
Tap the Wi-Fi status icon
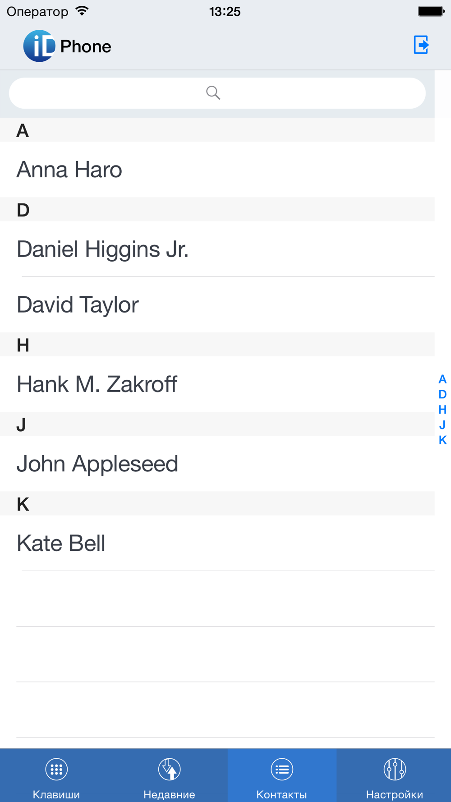(x=82, y=11)
